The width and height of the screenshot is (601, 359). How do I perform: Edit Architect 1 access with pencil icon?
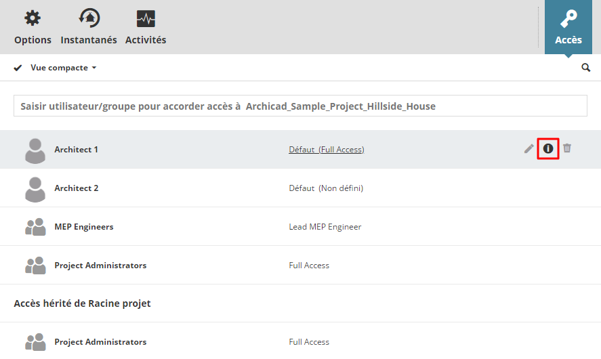coord(529,148)
